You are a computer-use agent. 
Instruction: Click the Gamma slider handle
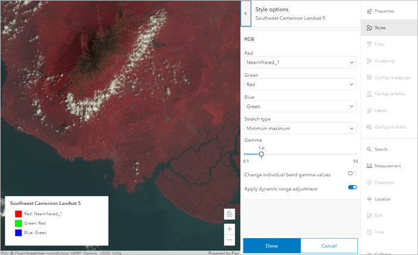261,154
